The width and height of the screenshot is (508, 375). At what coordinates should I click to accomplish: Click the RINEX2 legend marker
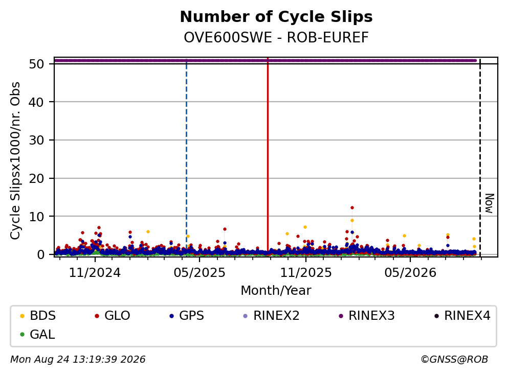click(x=245, y=316)
